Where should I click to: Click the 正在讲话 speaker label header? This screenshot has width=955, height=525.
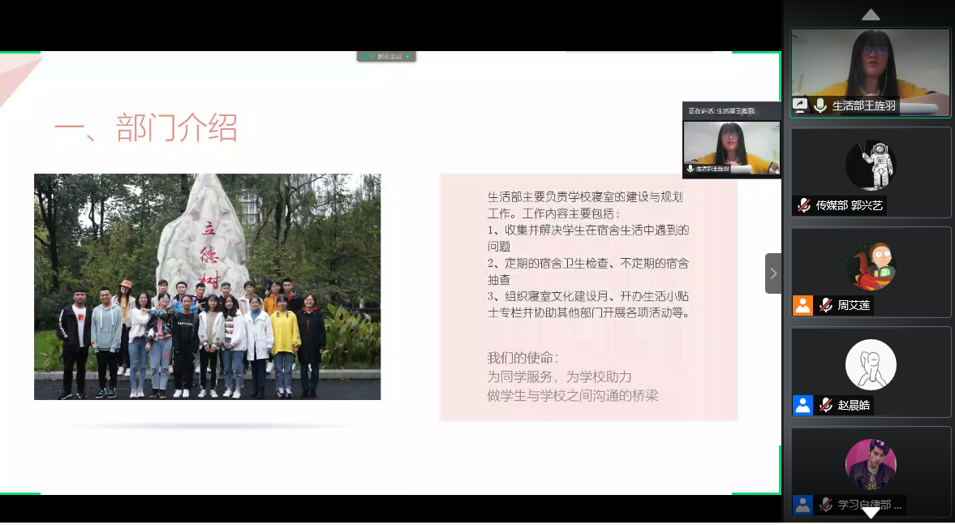pos(730,110)
